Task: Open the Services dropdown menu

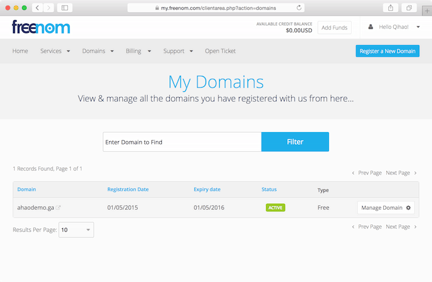Action: click(55, 51)
